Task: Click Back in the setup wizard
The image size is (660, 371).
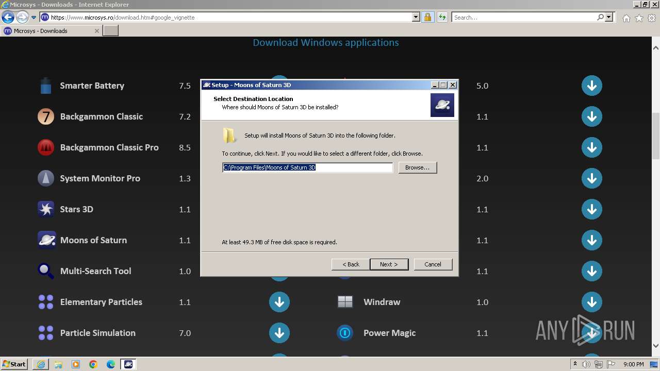Action: point(351,264)
